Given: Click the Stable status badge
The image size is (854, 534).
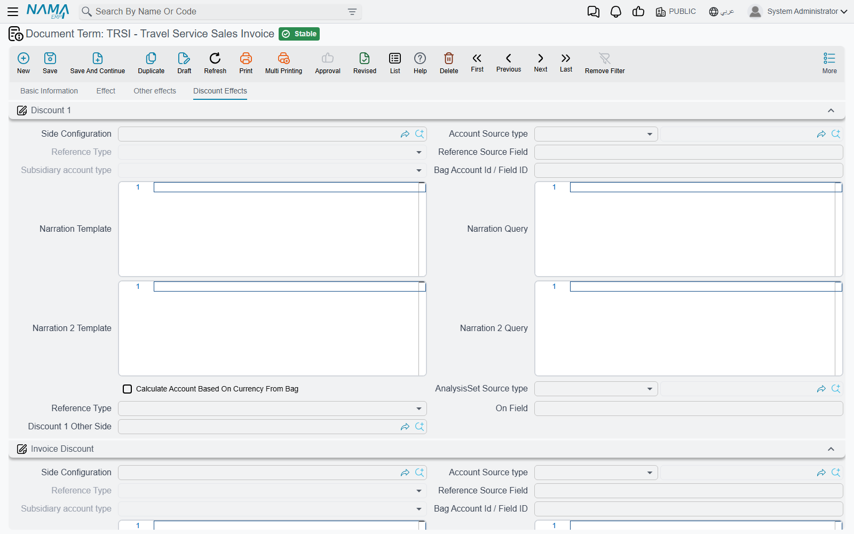Looking at the screenshot, I should 299,34.
